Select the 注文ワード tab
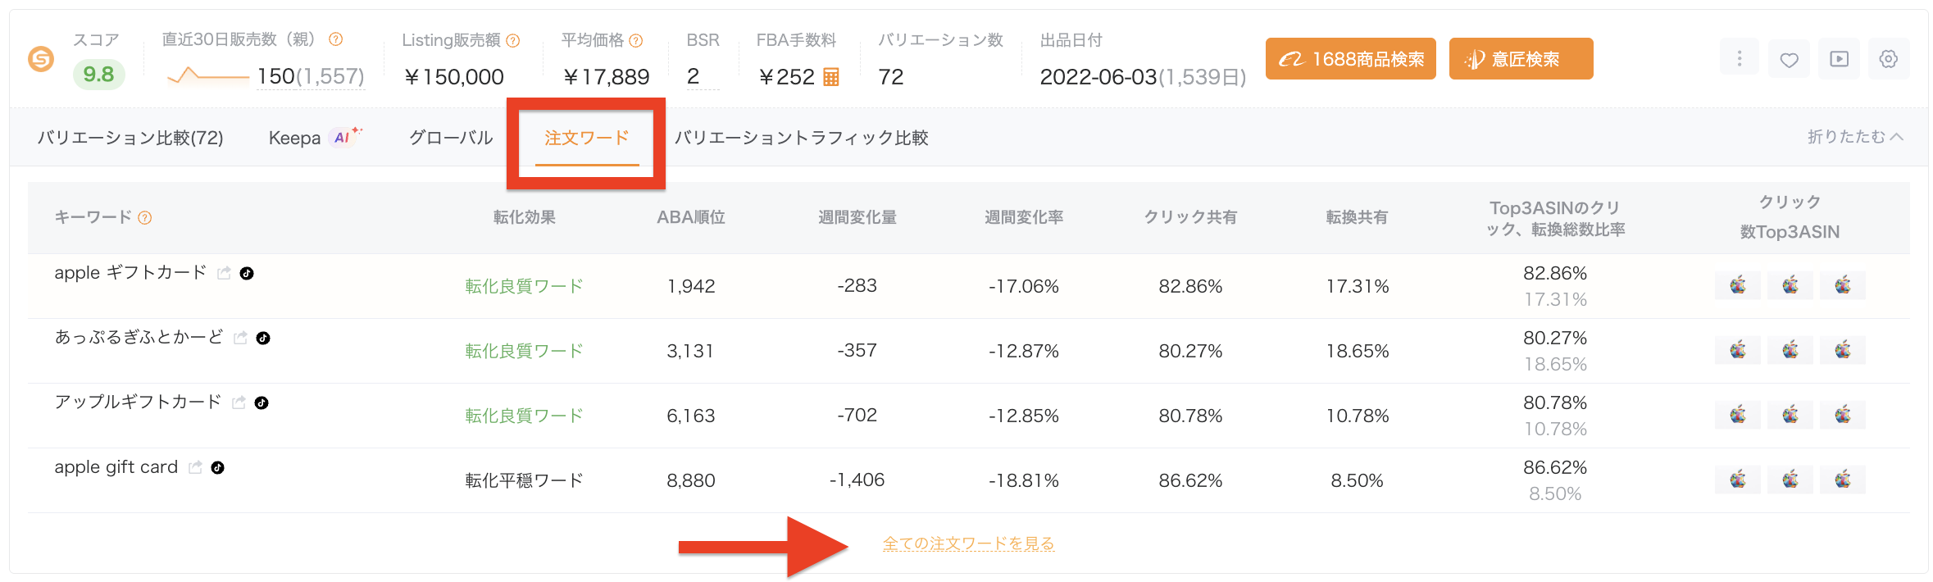The height and width of the screenshot is (582, 1933). 587,138
